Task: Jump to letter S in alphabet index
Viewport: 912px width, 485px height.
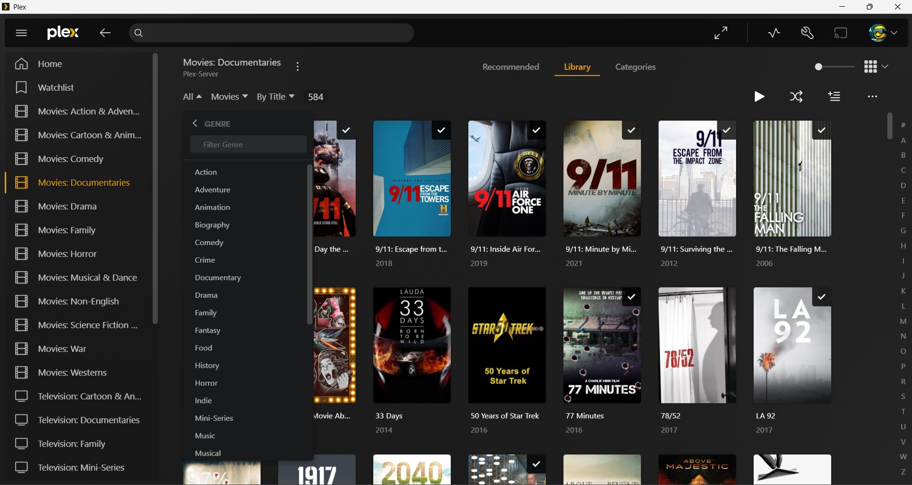Action: [x=903, y=396]
